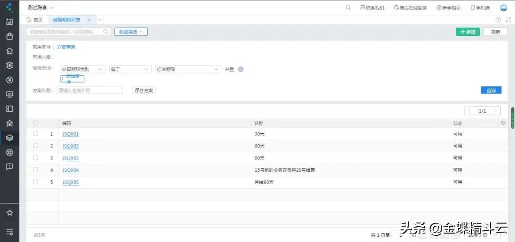
Task: Open the monitor chart sidebar icon
Action: pyautogui.click(x=10, y=95)
